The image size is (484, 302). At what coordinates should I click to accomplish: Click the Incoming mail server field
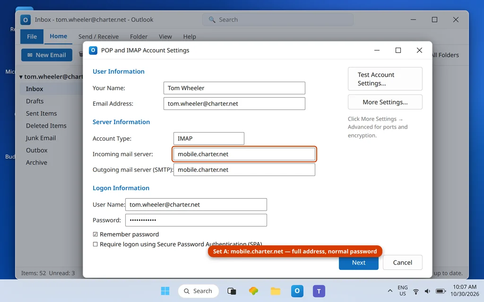[x=244, y=154]
